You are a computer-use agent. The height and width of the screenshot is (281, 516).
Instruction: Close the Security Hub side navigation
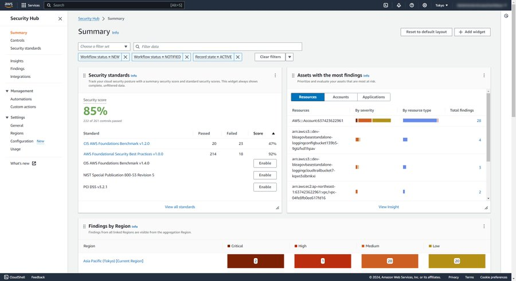point(60,19)
